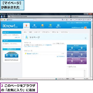Switch to the プロフィール tab
The image size is (93, 93).
pos(55,32)
